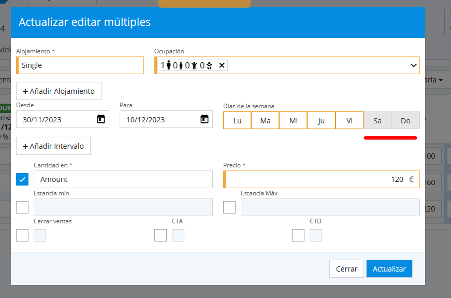Select the Do weekday button
The image size is (451, 298).
pyautogui.click(x=405, y=121)
